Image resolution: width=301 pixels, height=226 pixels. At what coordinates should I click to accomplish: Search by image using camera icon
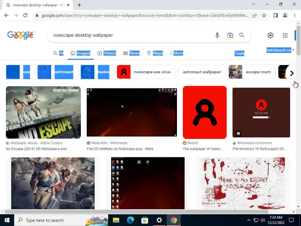[x=230, y=35]
